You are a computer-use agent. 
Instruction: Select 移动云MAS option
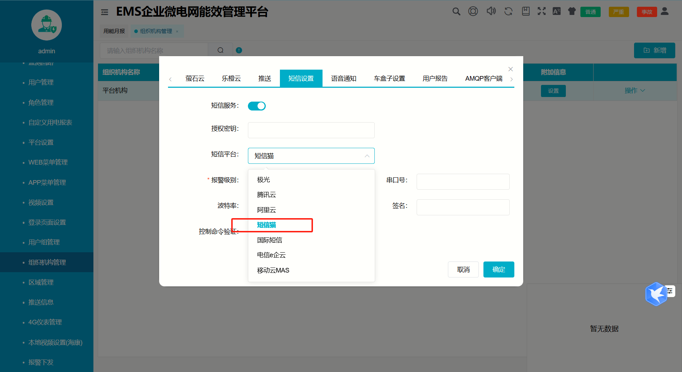(x=311, y=270)
